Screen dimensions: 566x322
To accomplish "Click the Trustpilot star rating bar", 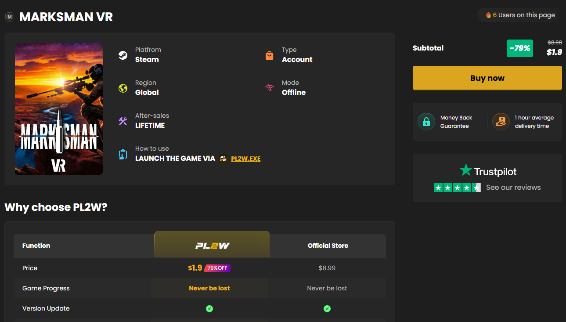I will 457,188.
